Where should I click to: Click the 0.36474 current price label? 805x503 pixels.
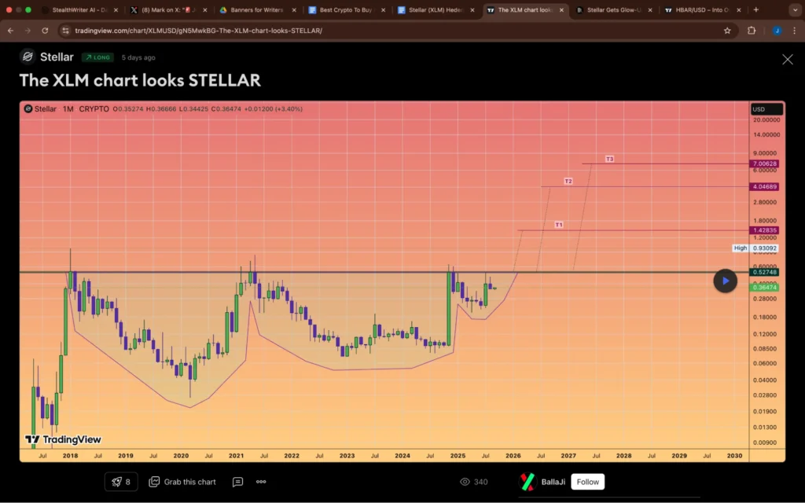pyautogui.click(x=764, y=288)
